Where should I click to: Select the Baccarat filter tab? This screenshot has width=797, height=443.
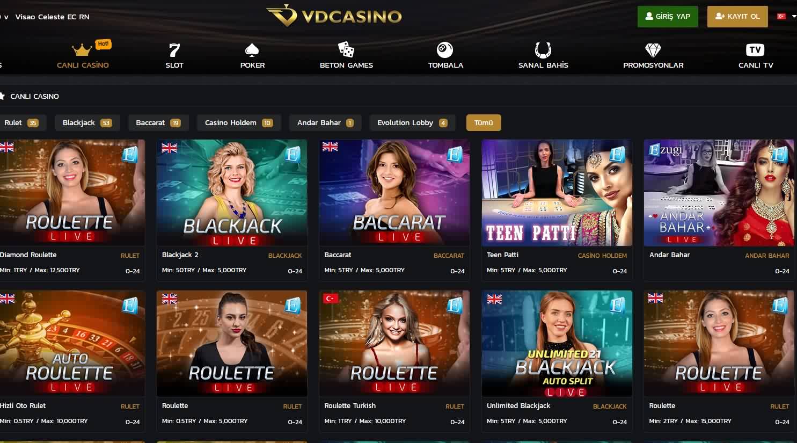tap(158, 122)
